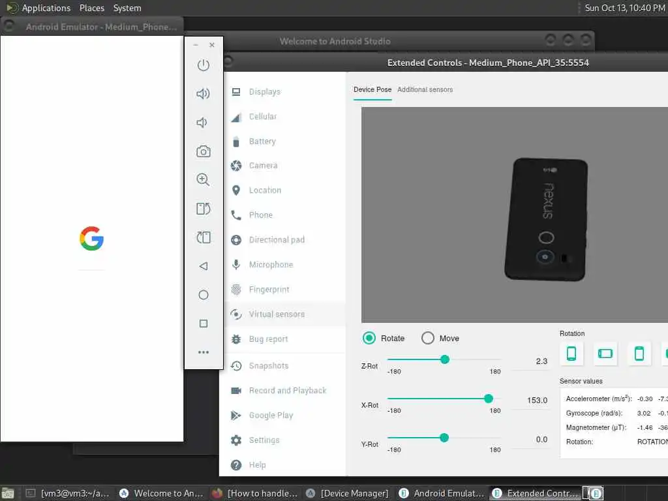Open the Fingerprint section
The height and width of the screenshot is (501, 668).
coord(284,290)
